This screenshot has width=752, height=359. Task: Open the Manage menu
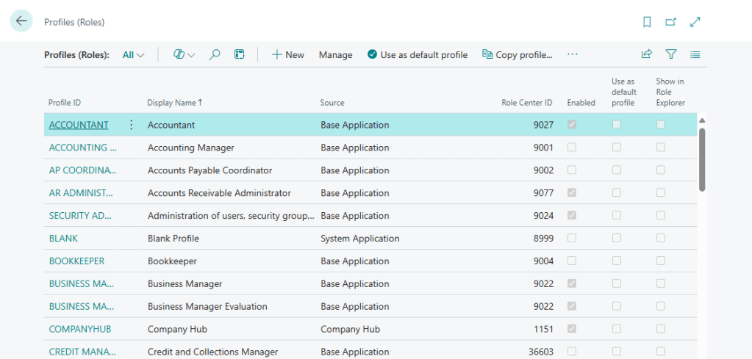pyautogui.click(x=335, y=54)
